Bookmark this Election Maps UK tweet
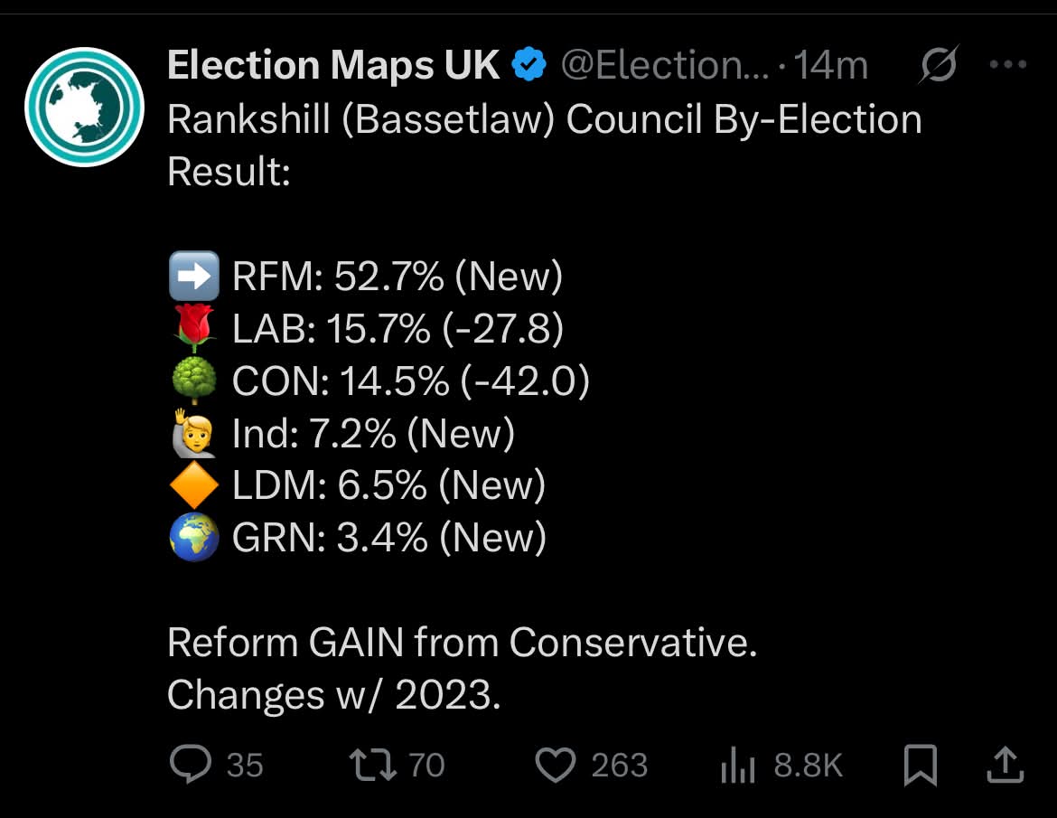Image resolution: width=1057 pixels, height=818 pixels. point(921,766)
